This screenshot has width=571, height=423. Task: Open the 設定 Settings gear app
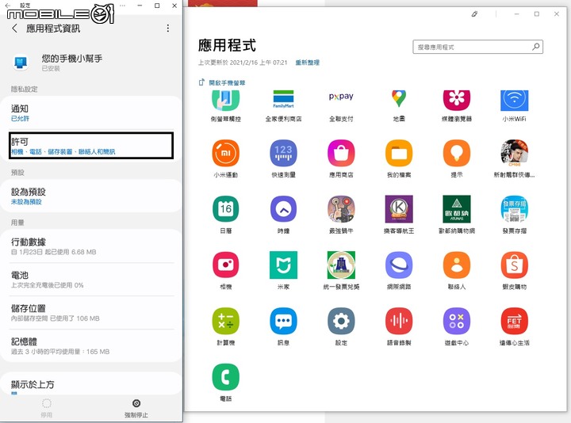click(x=341, y=321)
